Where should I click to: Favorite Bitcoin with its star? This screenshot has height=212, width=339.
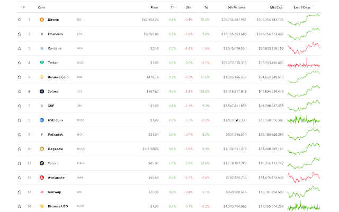click(20, 20)
